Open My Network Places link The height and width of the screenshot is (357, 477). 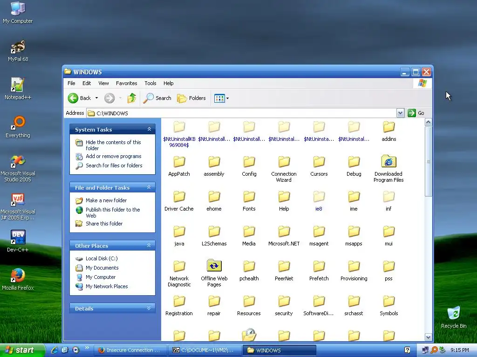[x=107, y=286]
